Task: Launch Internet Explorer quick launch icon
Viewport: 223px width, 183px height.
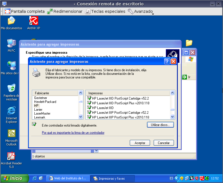Action: click(34, 178)
